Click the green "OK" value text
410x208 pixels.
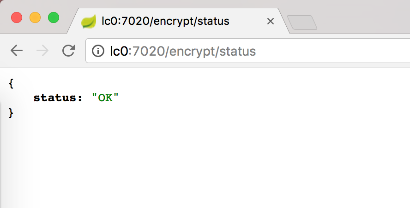click(x=105, y=98)
